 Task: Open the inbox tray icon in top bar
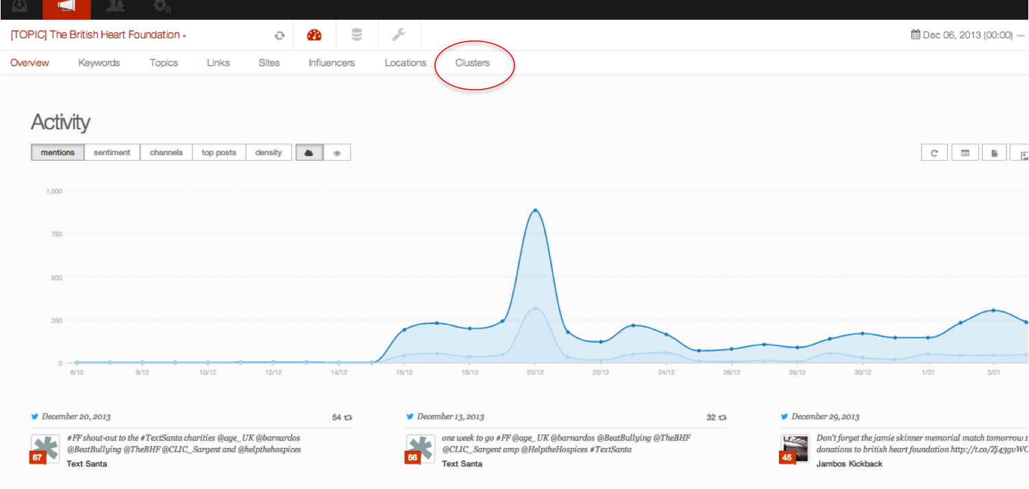coord(20,7)
